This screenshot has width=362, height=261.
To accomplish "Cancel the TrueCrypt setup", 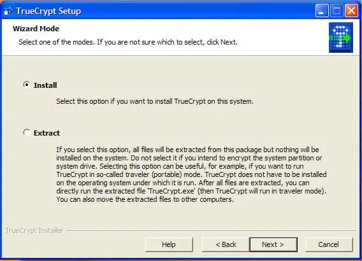I will point(328,244).
